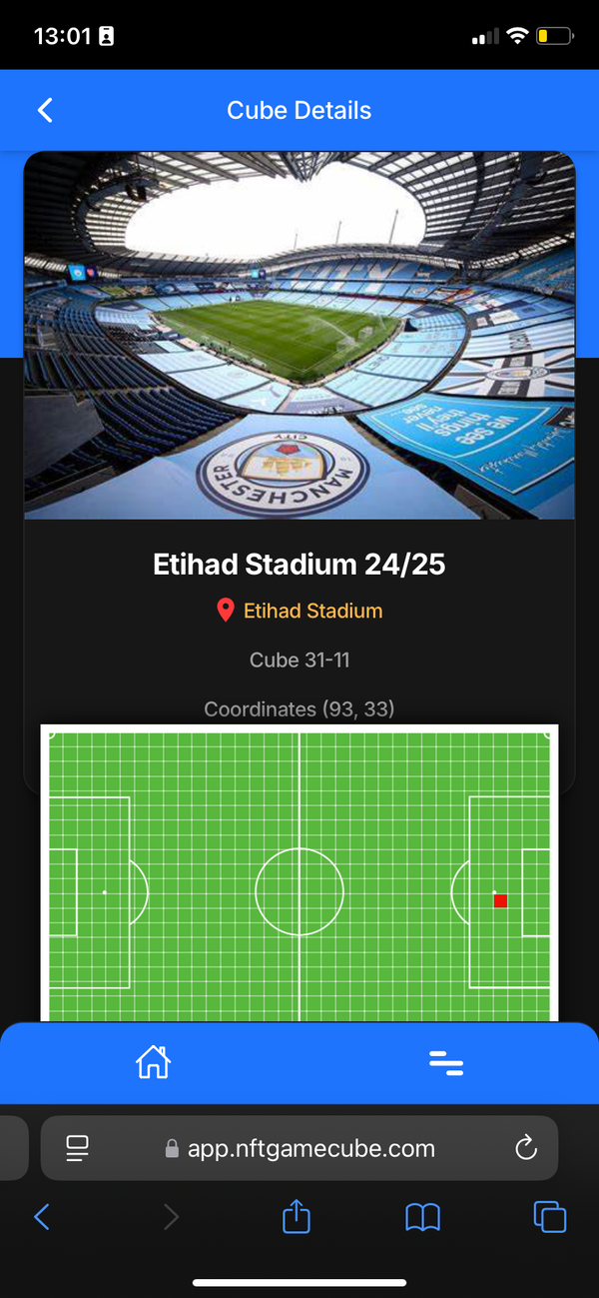The height and width of the screenshot is (1298, 599).
Task: Click the left penalty spot on the pitch
Action: (x=104, y=891)
